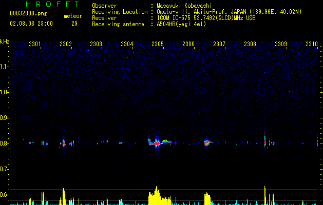Viewport: 323px width, 205px height.
Task: Click the HROFFT title text
Action: (x=52, y=4)
